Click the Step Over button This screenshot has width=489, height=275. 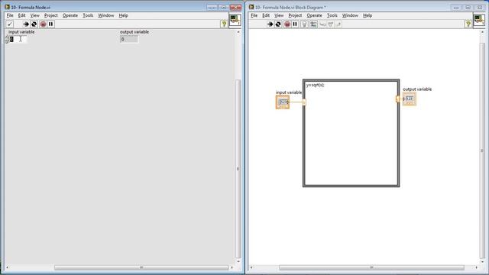[x=331, y=24]
